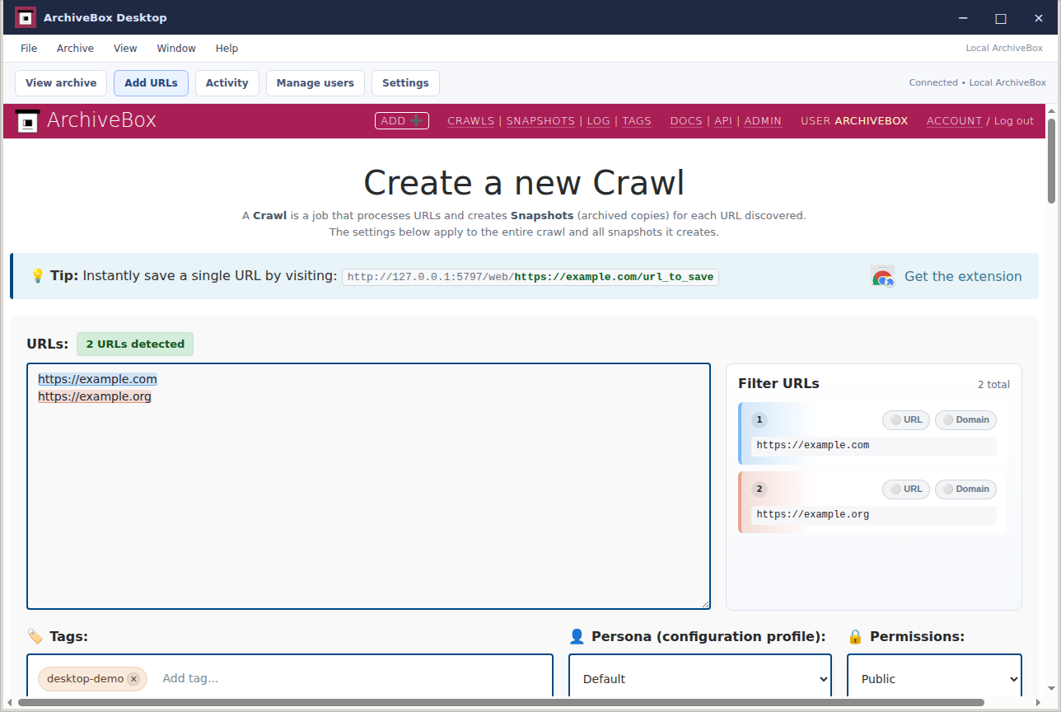
Task: Open the Window menu
Action: click(x=176, y=49)
